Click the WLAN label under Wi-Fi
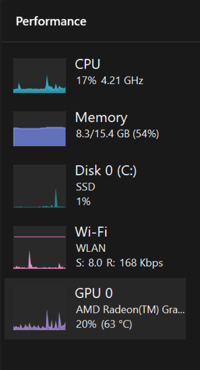This screenshot has width=200, height=370. pyautogui.click(x=91, y=248)
